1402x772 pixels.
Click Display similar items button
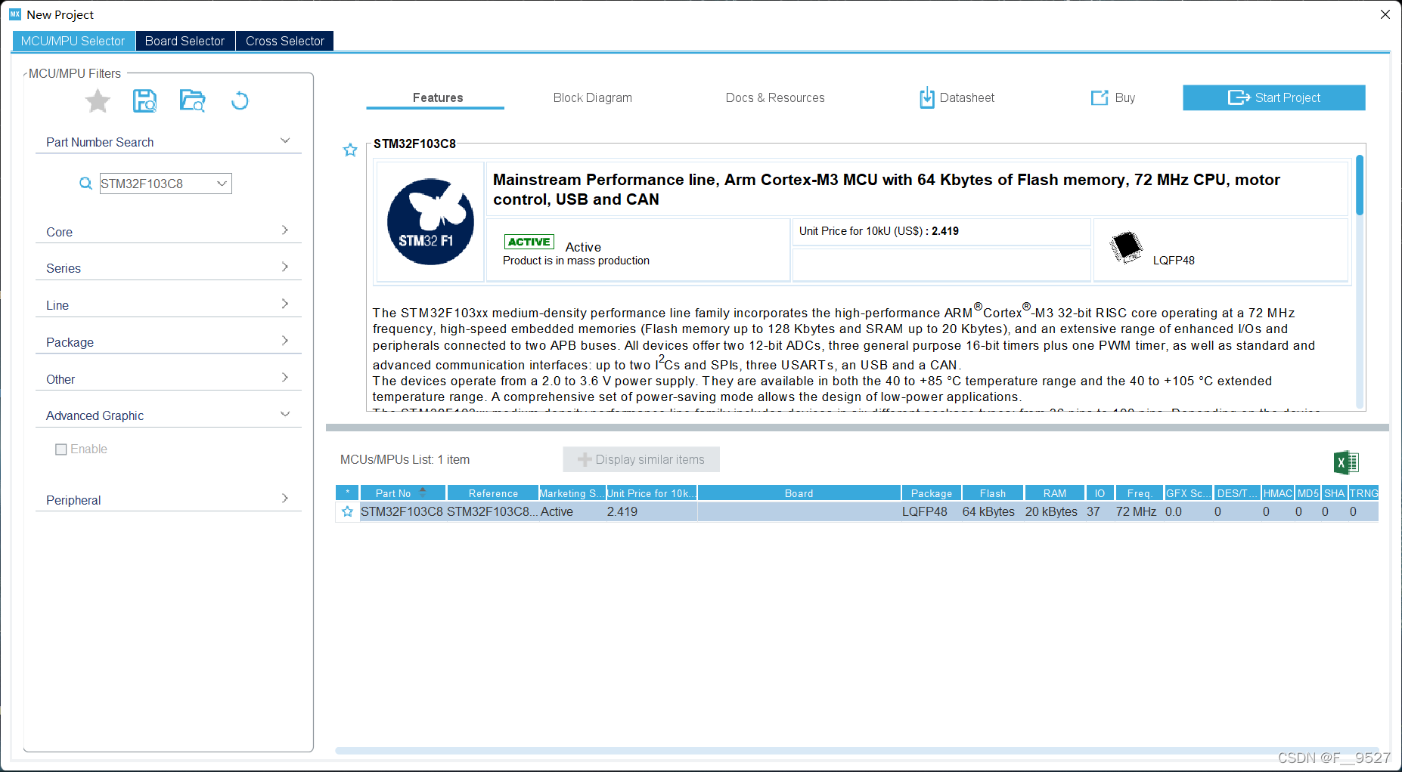coord(641,459)
